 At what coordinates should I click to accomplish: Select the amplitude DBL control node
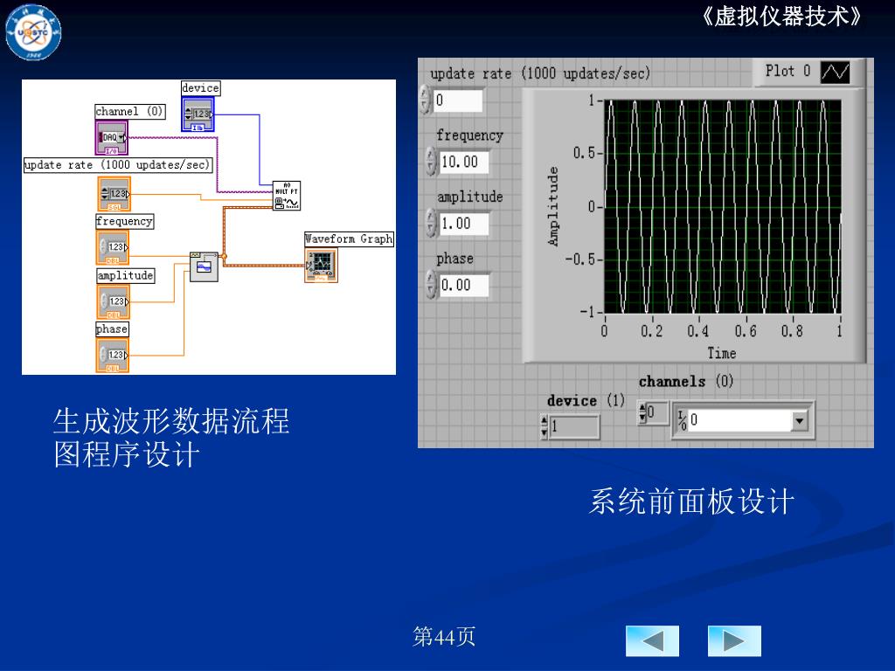(113, 301)
